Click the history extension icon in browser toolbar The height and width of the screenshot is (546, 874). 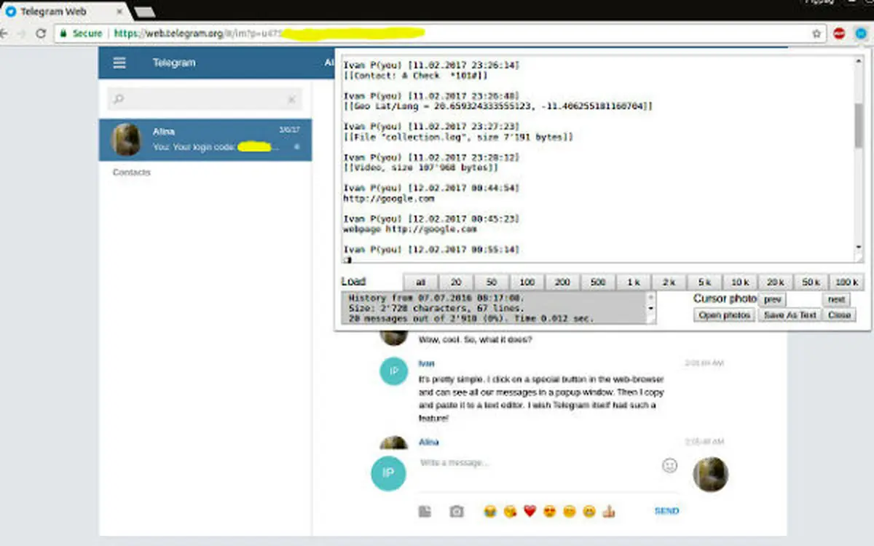coord(860,33)
